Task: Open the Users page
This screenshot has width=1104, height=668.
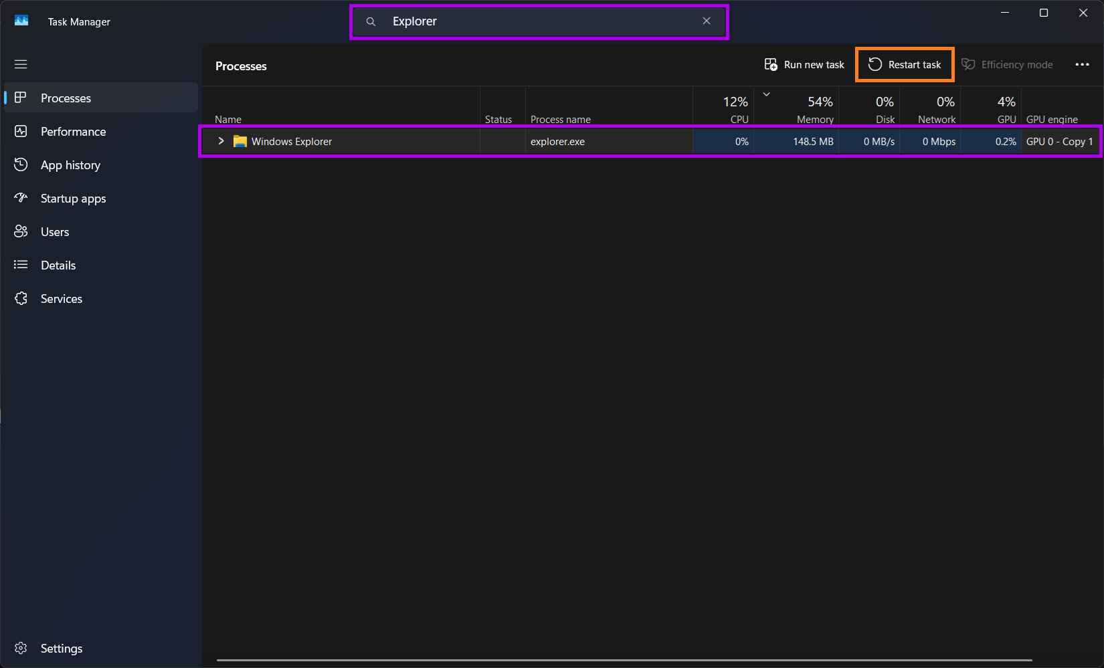Action: (101, 231)
